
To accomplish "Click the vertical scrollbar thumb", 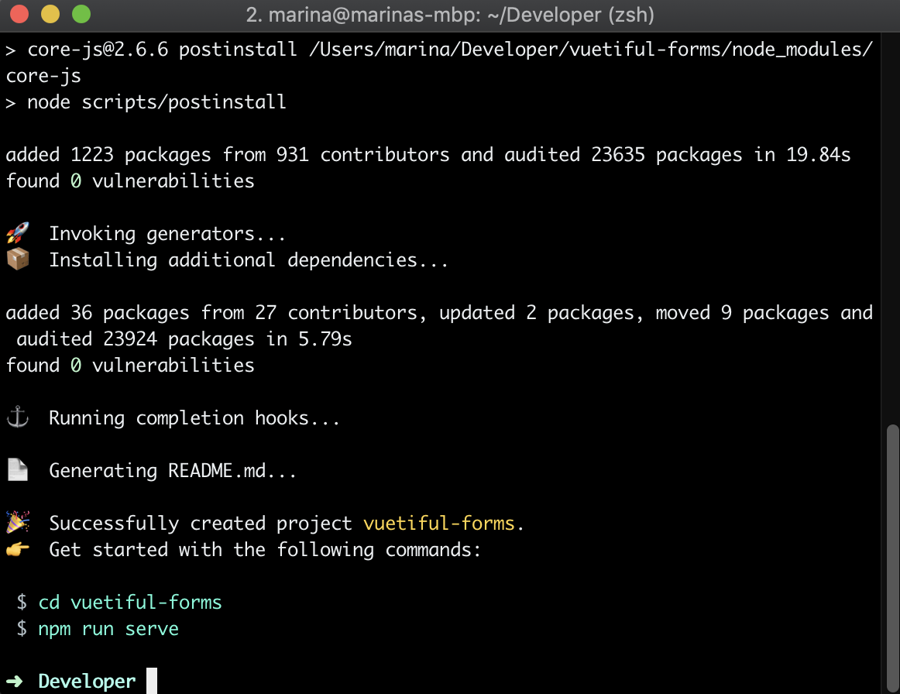I will click(892, 558).
